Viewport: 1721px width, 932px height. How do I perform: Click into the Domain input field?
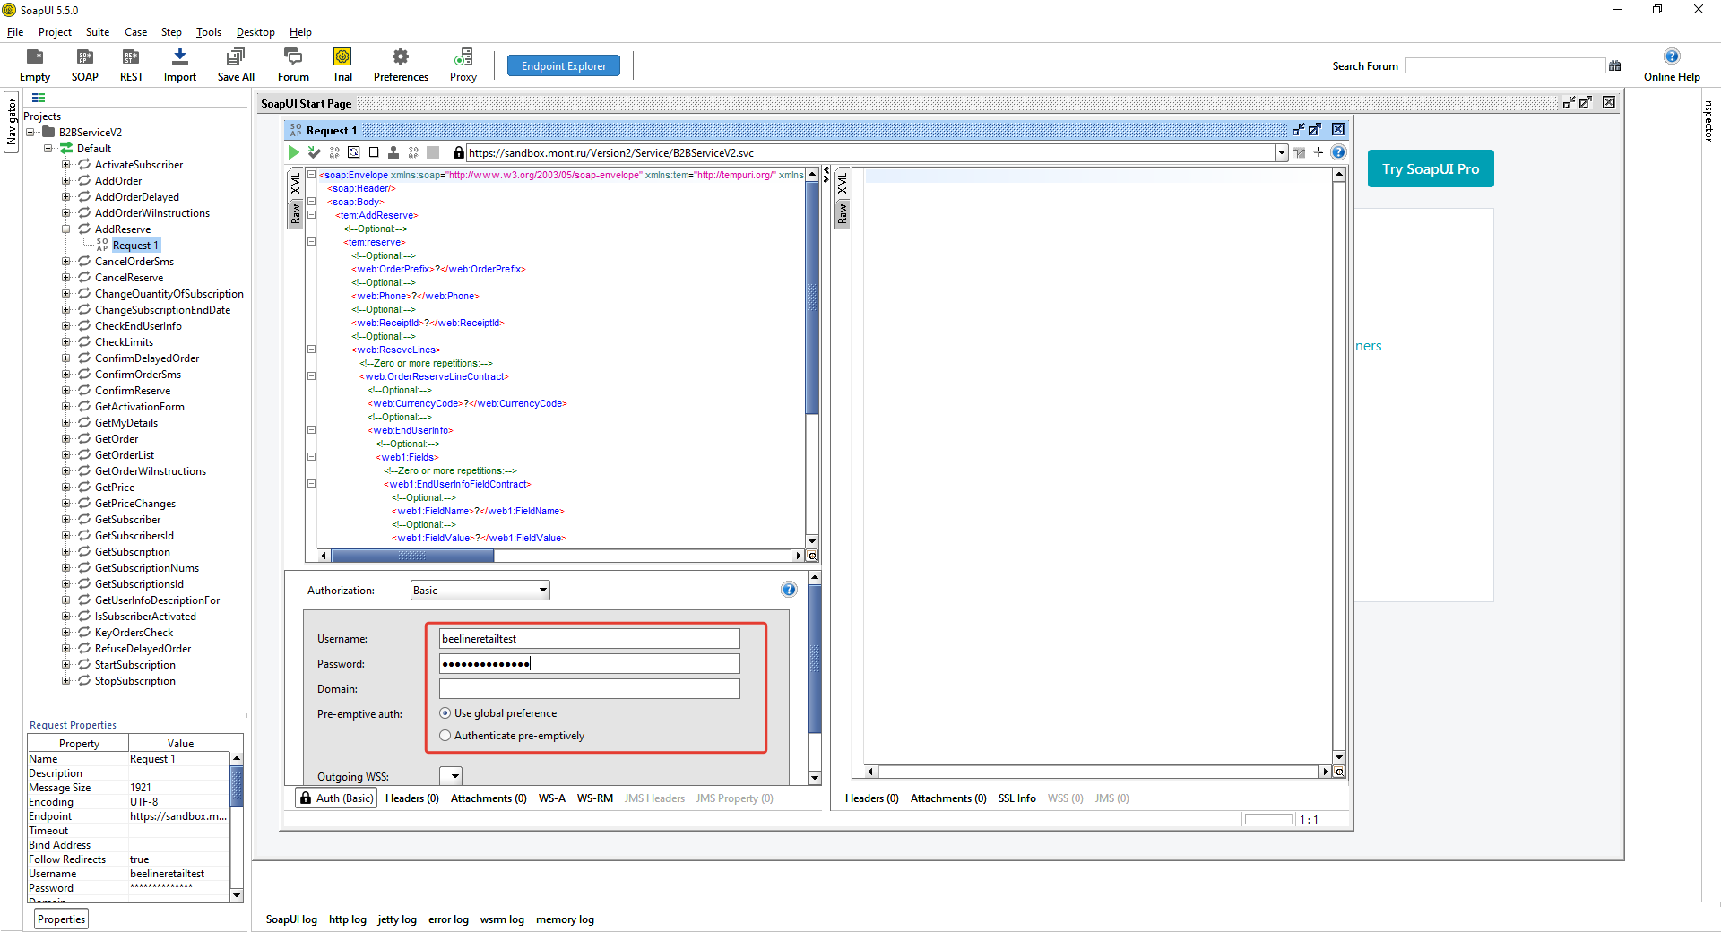[x=589, y=689]
